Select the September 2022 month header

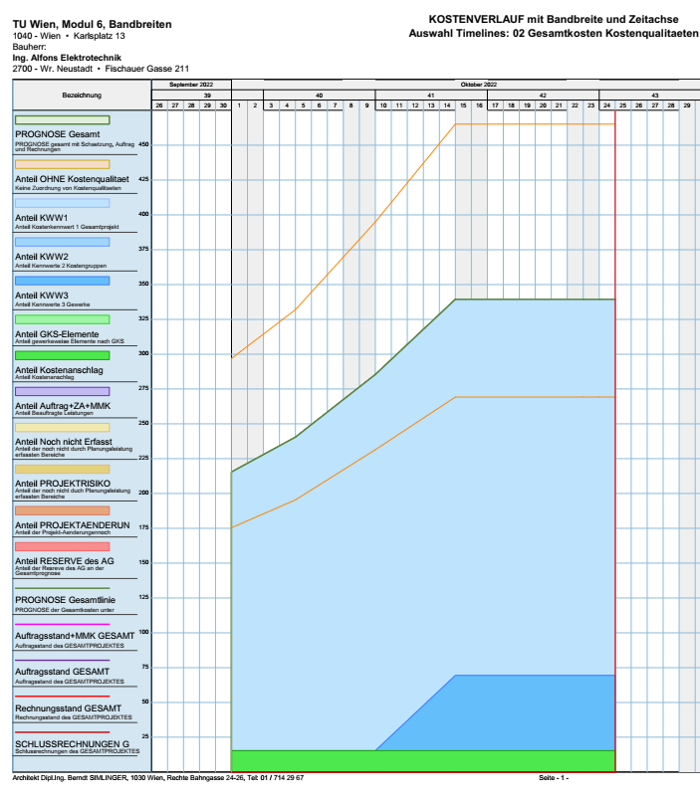pyautogui.click(x=191, y=86)
